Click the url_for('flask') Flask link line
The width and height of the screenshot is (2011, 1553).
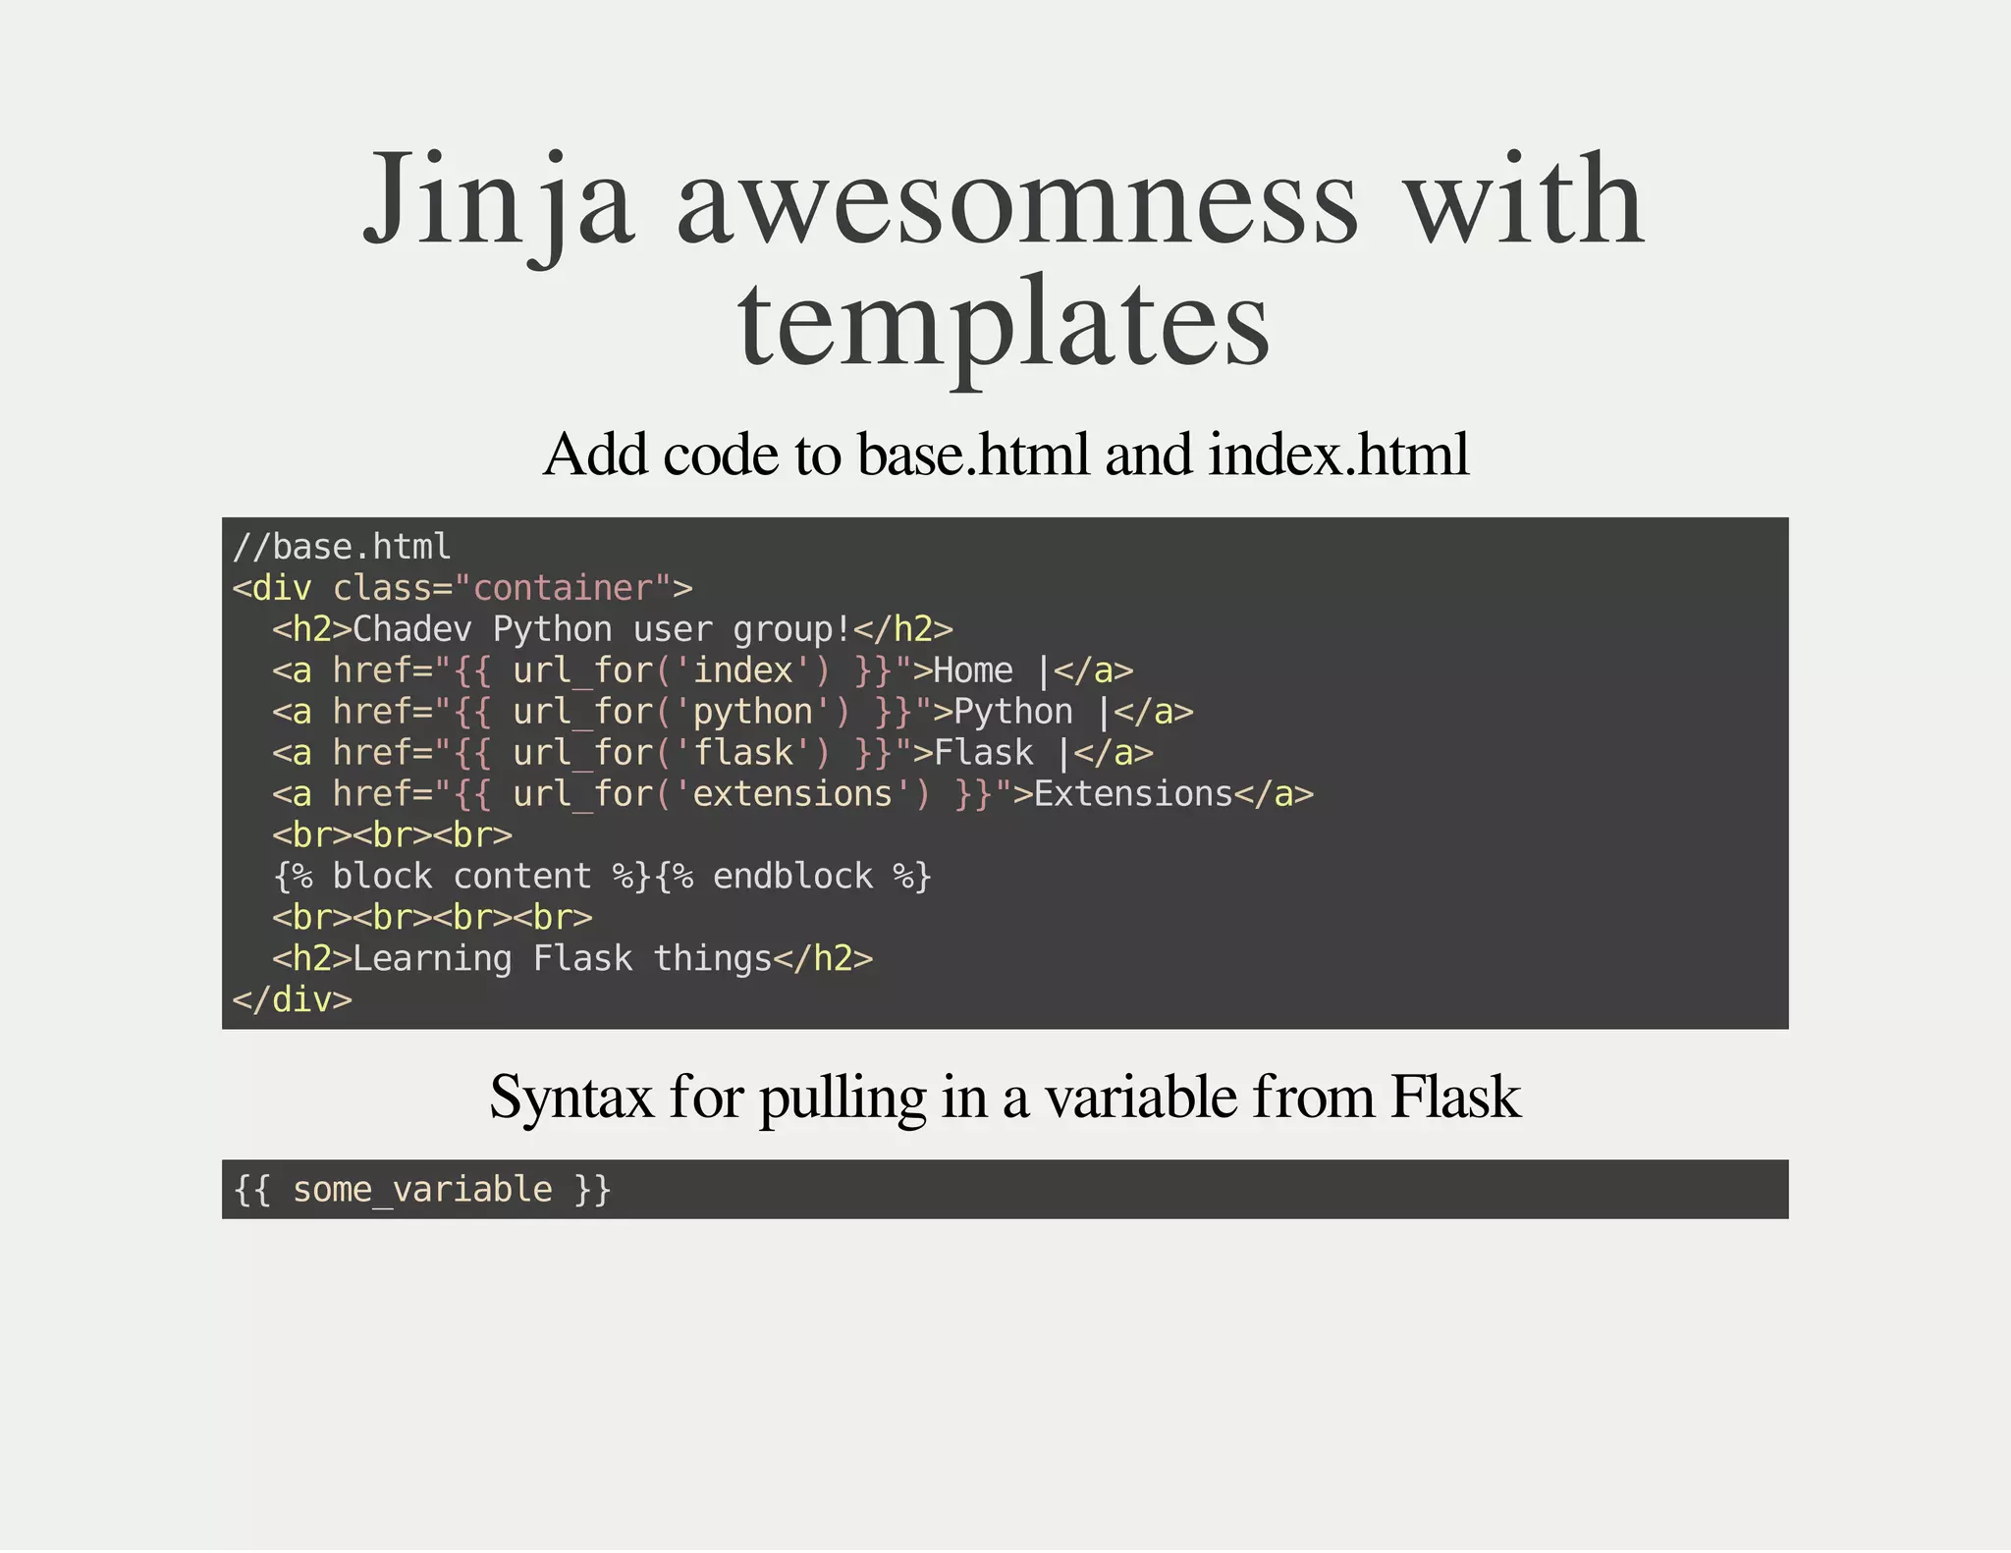(713, 753)
